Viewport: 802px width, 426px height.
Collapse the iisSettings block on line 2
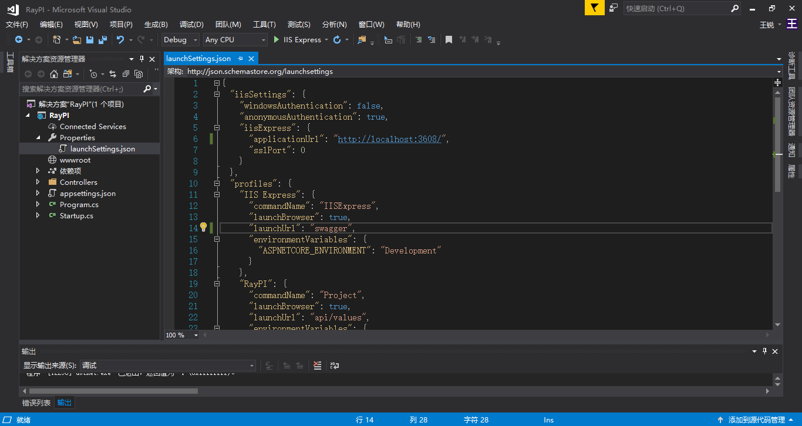[x=217, y=94]
